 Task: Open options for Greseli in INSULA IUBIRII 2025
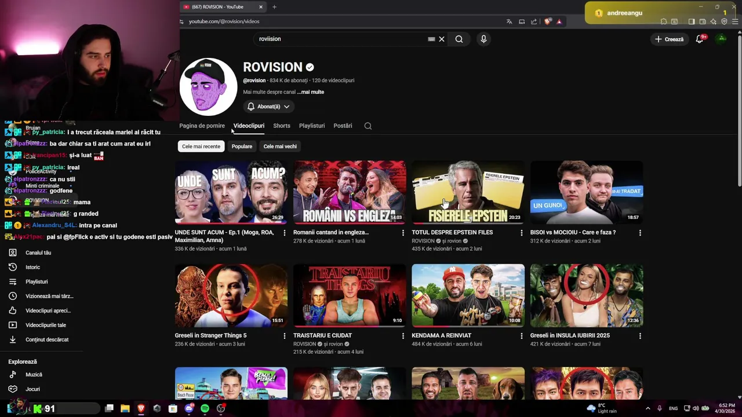tap(640, 335)
